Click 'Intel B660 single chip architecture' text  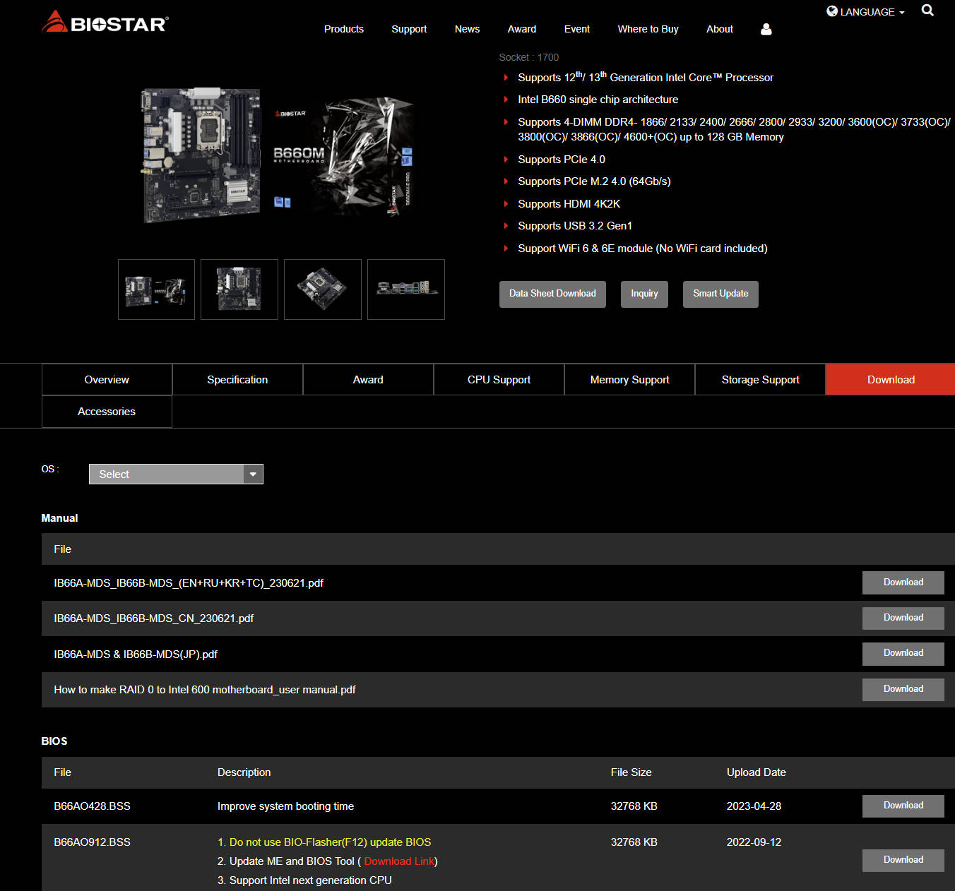(598, 100)
